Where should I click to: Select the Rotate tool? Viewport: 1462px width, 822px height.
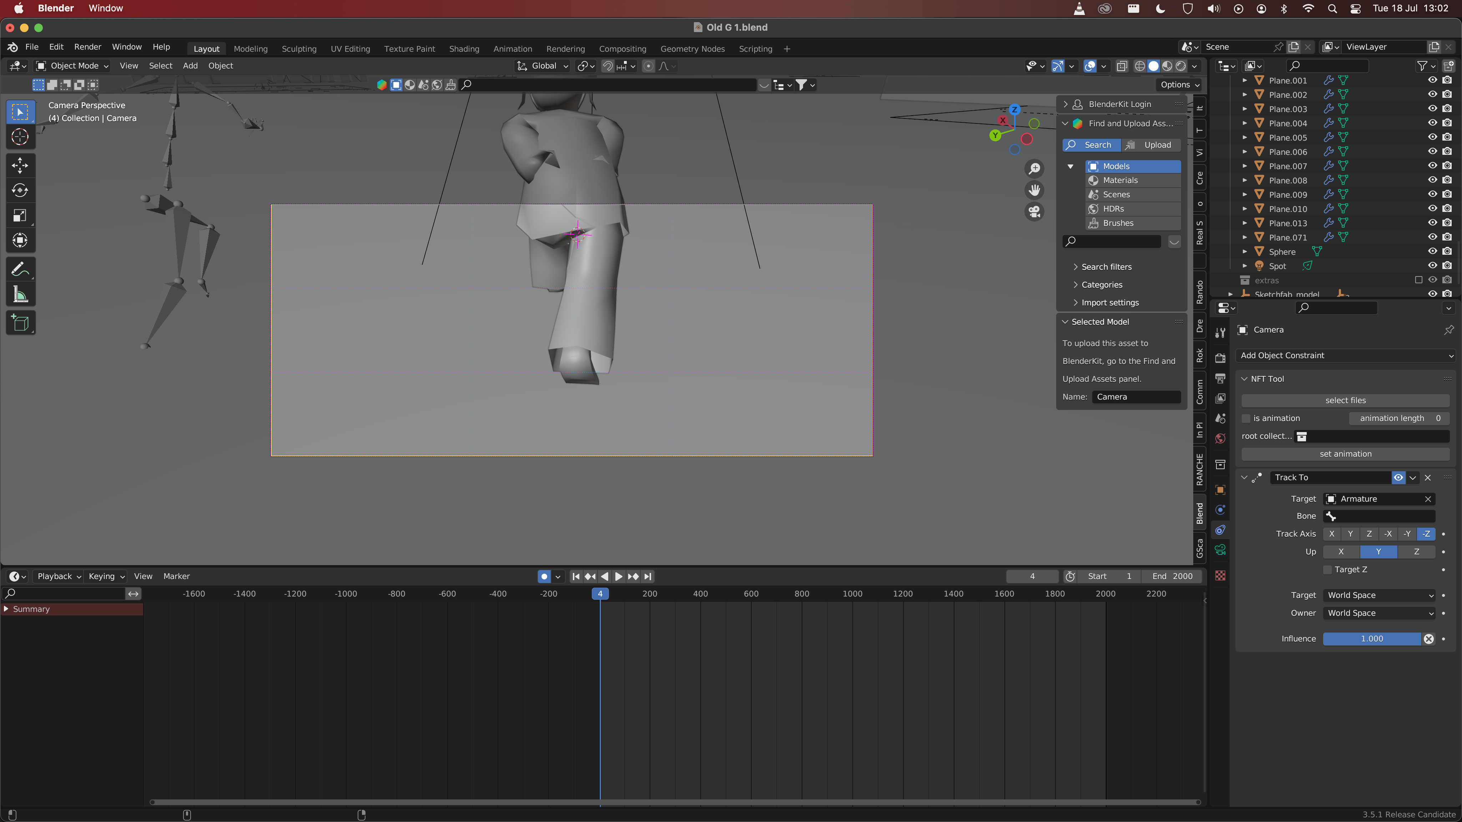coord(20,190)
